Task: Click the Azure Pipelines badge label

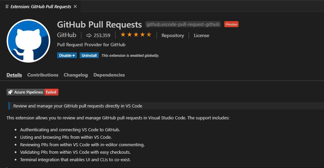Action: 28,92
